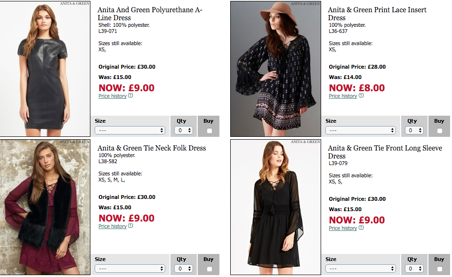Check Buy box for Tie Front Long Sleeve Dress

(x=439, y=269)
